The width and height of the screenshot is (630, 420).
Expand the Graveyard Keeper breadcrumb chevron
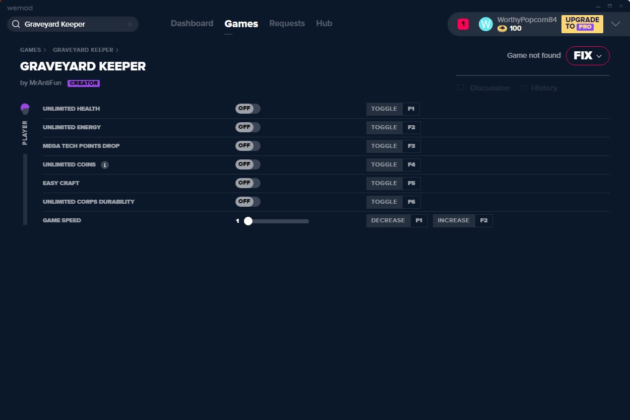pyautogui.click(x=117, y=50)
